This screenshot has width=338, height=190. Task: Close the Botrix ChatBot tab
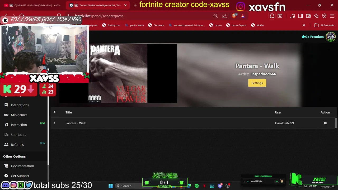(125, 5)
